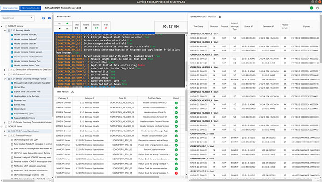The width and height of the screenshot is (322, 182).
Task: Click the green connection status indicator
Action: tap(311, 8)
